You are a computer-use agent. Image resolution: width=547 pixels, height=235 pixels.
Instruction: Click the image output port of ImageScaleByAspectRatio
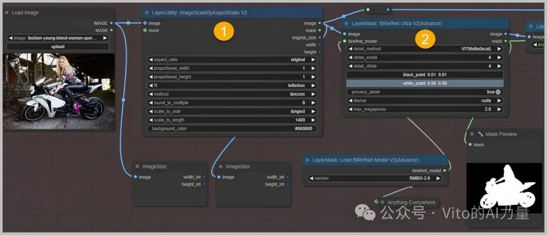(x=320, y=23)
